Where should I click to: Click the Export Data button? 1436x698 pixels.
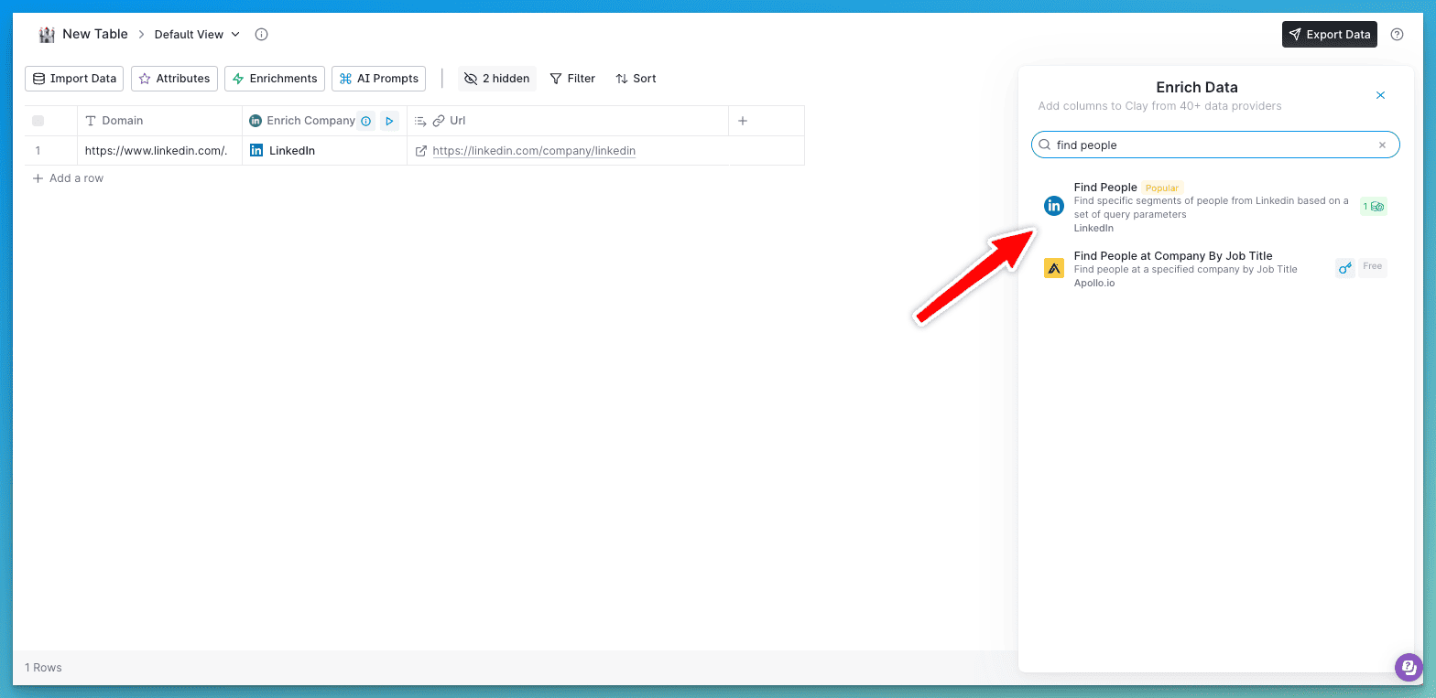1329,35
